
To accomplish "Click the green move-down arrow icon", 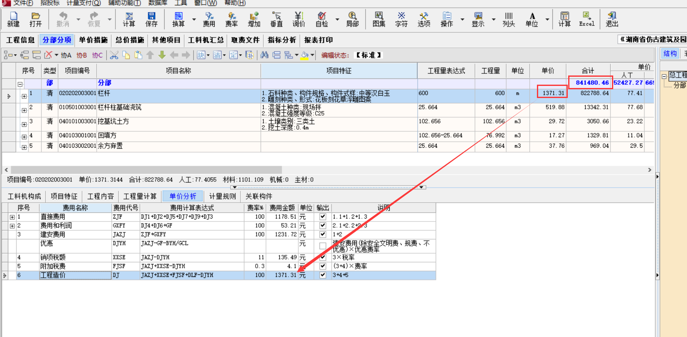I will [162, 55].
